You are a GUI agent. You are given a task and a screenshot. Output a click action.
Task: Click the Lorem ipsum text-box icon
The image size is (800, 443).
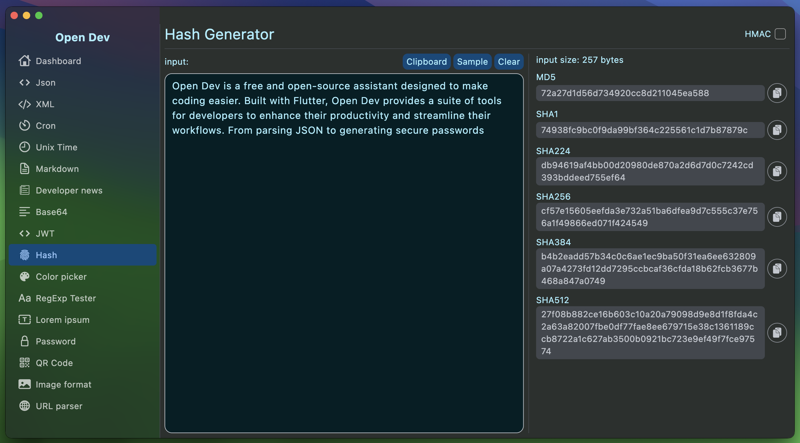(x=25, y=320)
